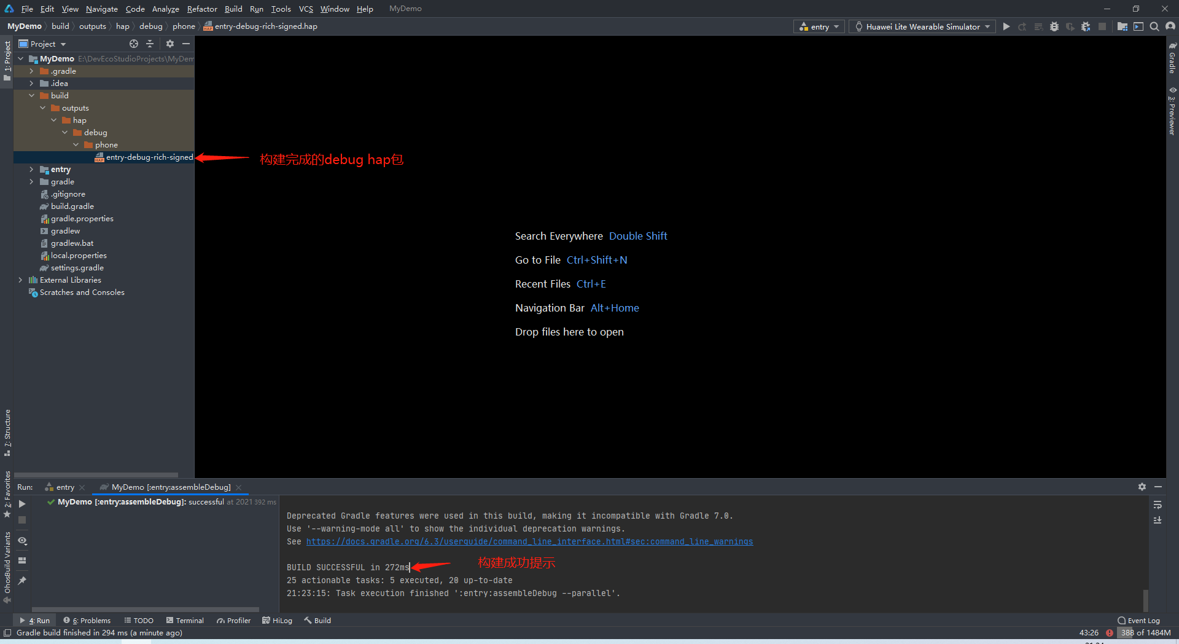This screenshot has width=1179, height=644.
Task: Toggle tool window bars at status bar corner
Action: click(x=7, y=633)
